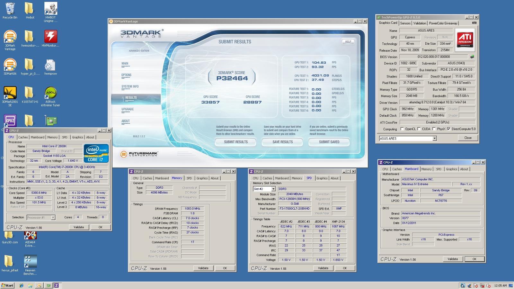Click SUBMIT RESULTS button in 3DMark Vantage
514x289 pixels.
[236, 142]
